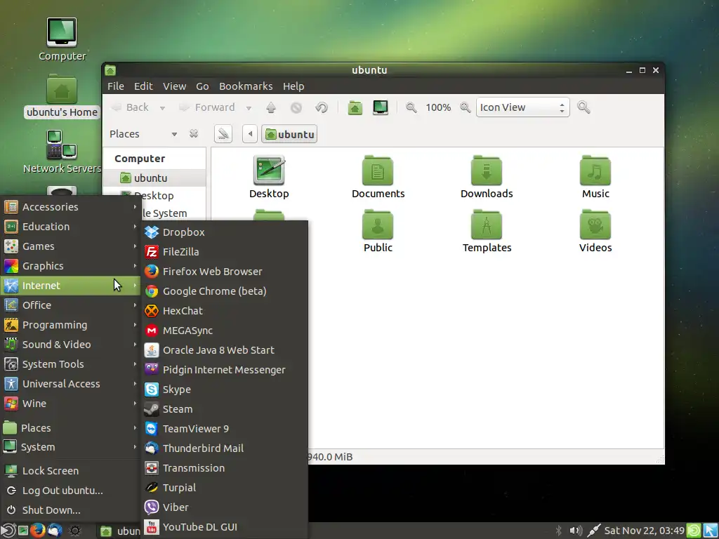Viewport: 719px width, 539px height.
Task: Click the Reload toolbar icon
Action: [322, 107]
